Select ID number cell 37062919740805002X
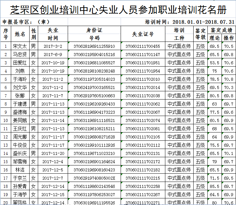The height and width of the screenshot is (205, 236). click(x=94, y=178)
